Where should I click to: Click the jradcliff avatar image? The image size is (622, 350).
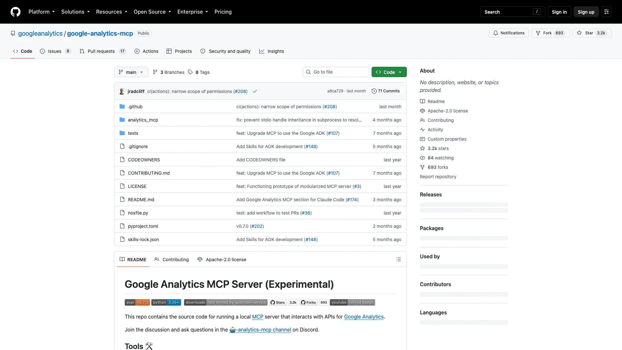[122, 91]
